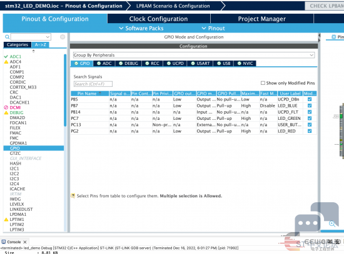This screenshot has height=254, width=344.
Task: Open the DEBUG configuration tab
Action: click(128, 63)
